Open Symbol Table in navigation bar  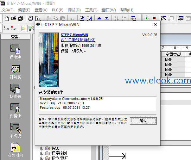coord(15,72)
